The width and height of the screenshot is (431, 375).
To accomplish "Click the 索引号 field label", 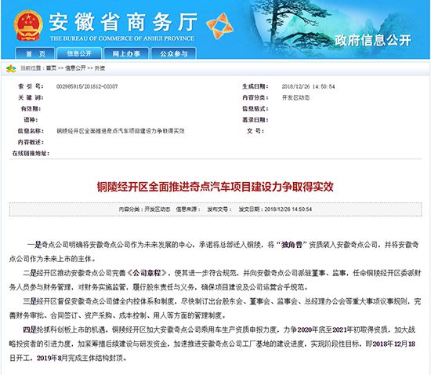I will tap(31, 86).
